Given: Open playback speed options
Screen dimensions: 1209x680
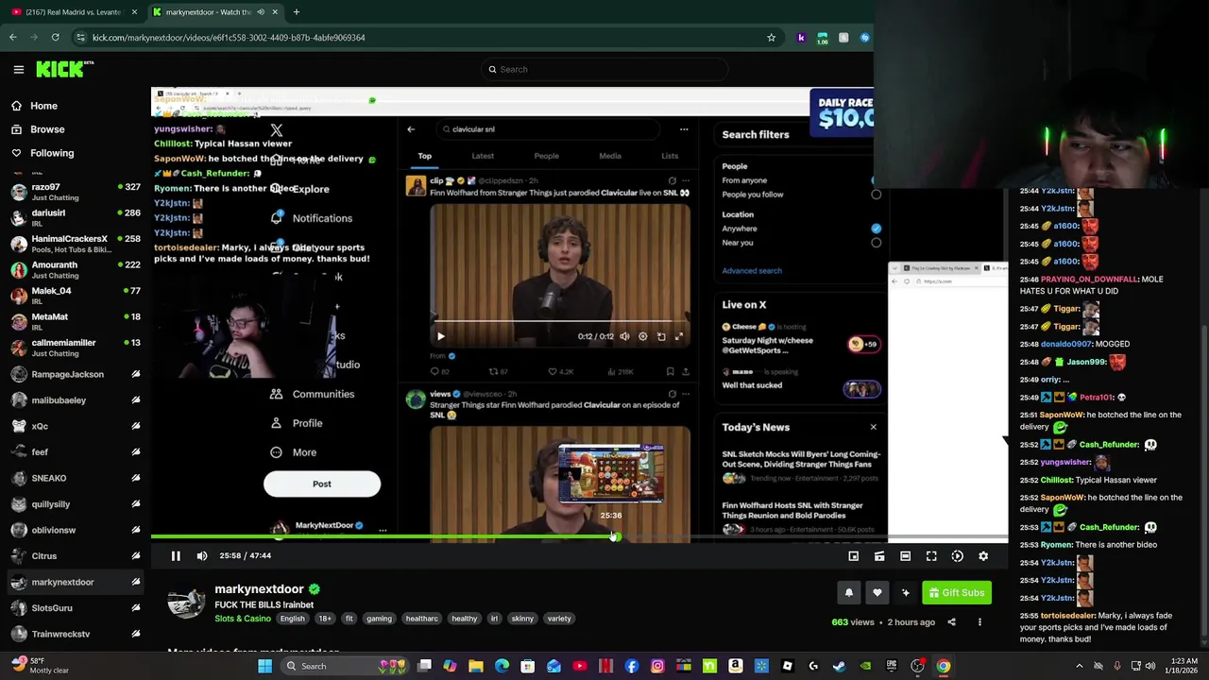Looking at the screenshot, I should [x=957, y=556].
